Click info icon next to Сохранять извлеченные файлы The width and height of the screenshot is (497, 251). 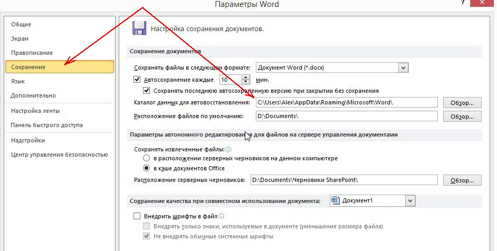[x=228, y=150]
